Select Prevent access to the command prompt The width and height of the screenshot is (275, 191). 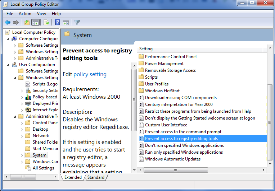point(183,132)
